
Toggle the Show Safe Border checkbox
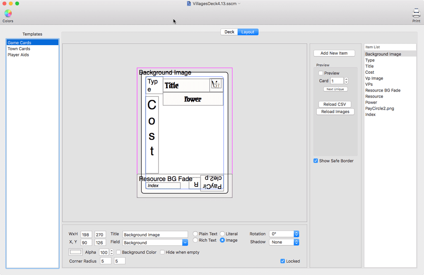316,161
